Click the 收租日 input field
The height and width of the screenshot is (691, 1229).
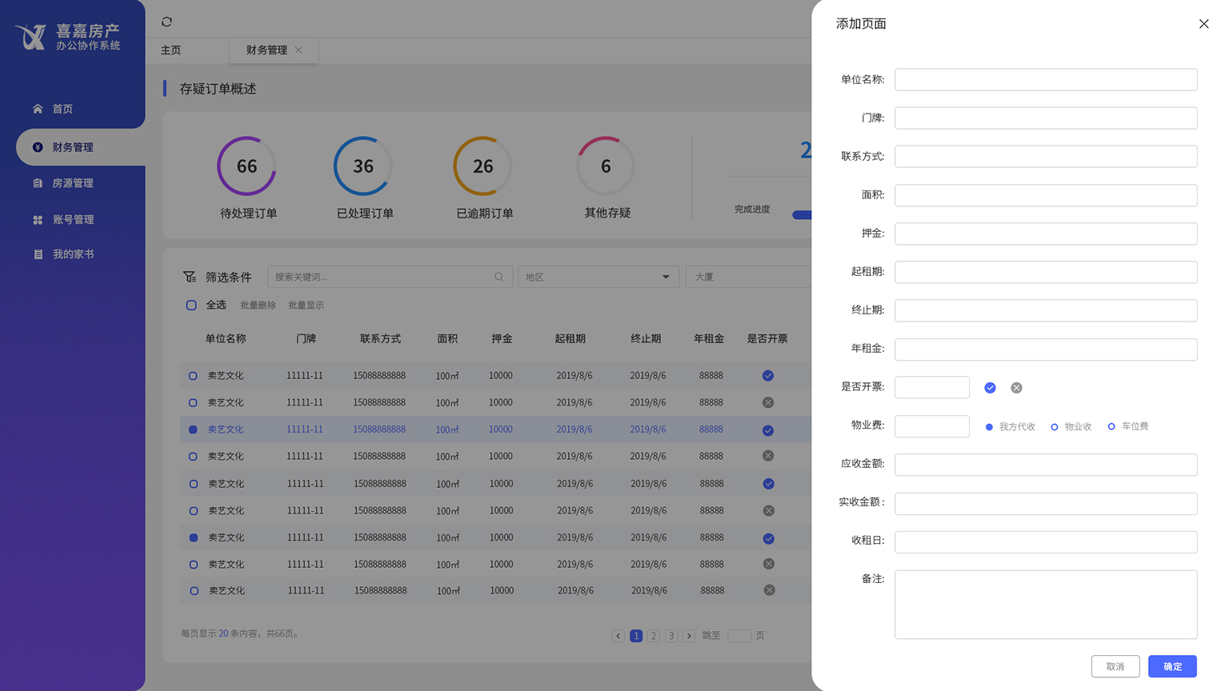pyautogui.click(x=1046, y=541)
